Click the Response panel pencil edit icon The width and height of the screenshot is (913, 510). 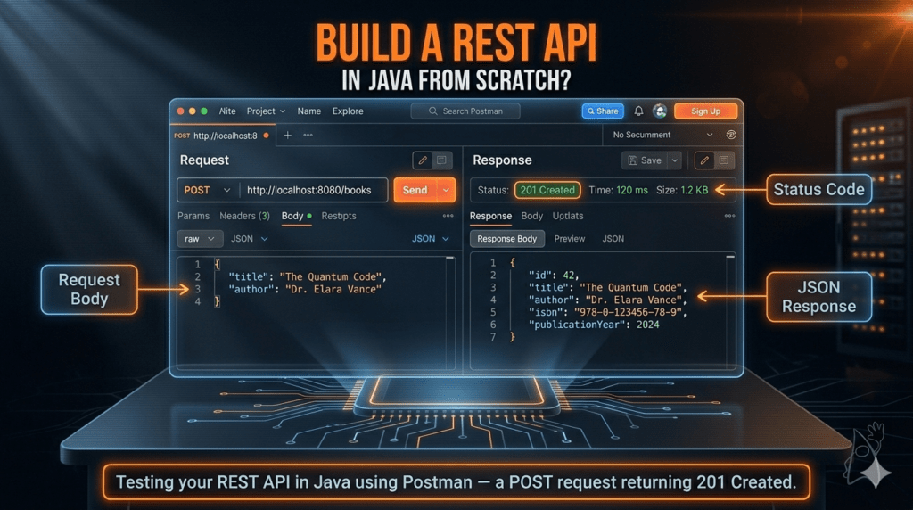(704, 160)
